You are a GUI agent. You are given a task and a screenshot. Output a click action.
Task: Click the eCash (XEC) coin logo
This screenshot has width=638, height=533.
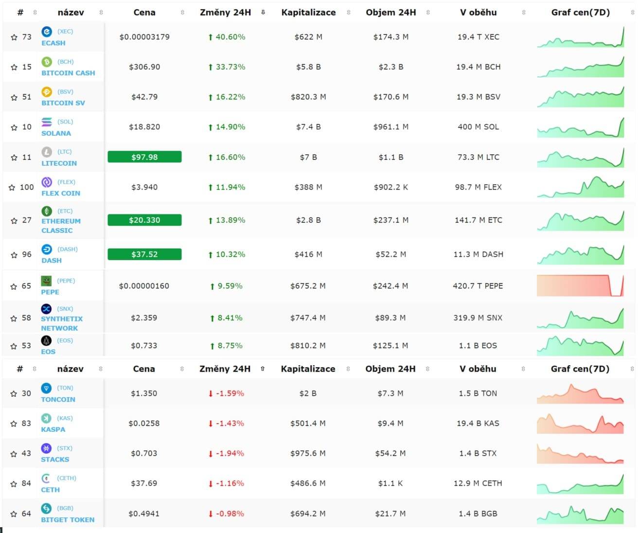click(47, 32)
